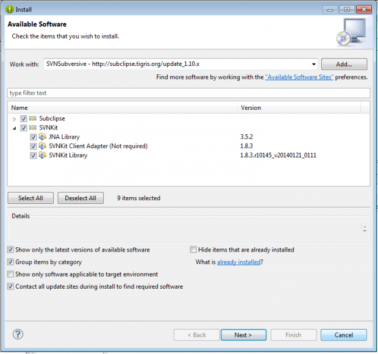Click the Select All button
The height and width of the screenshot is (354, 378).
(x=30, y=198)
